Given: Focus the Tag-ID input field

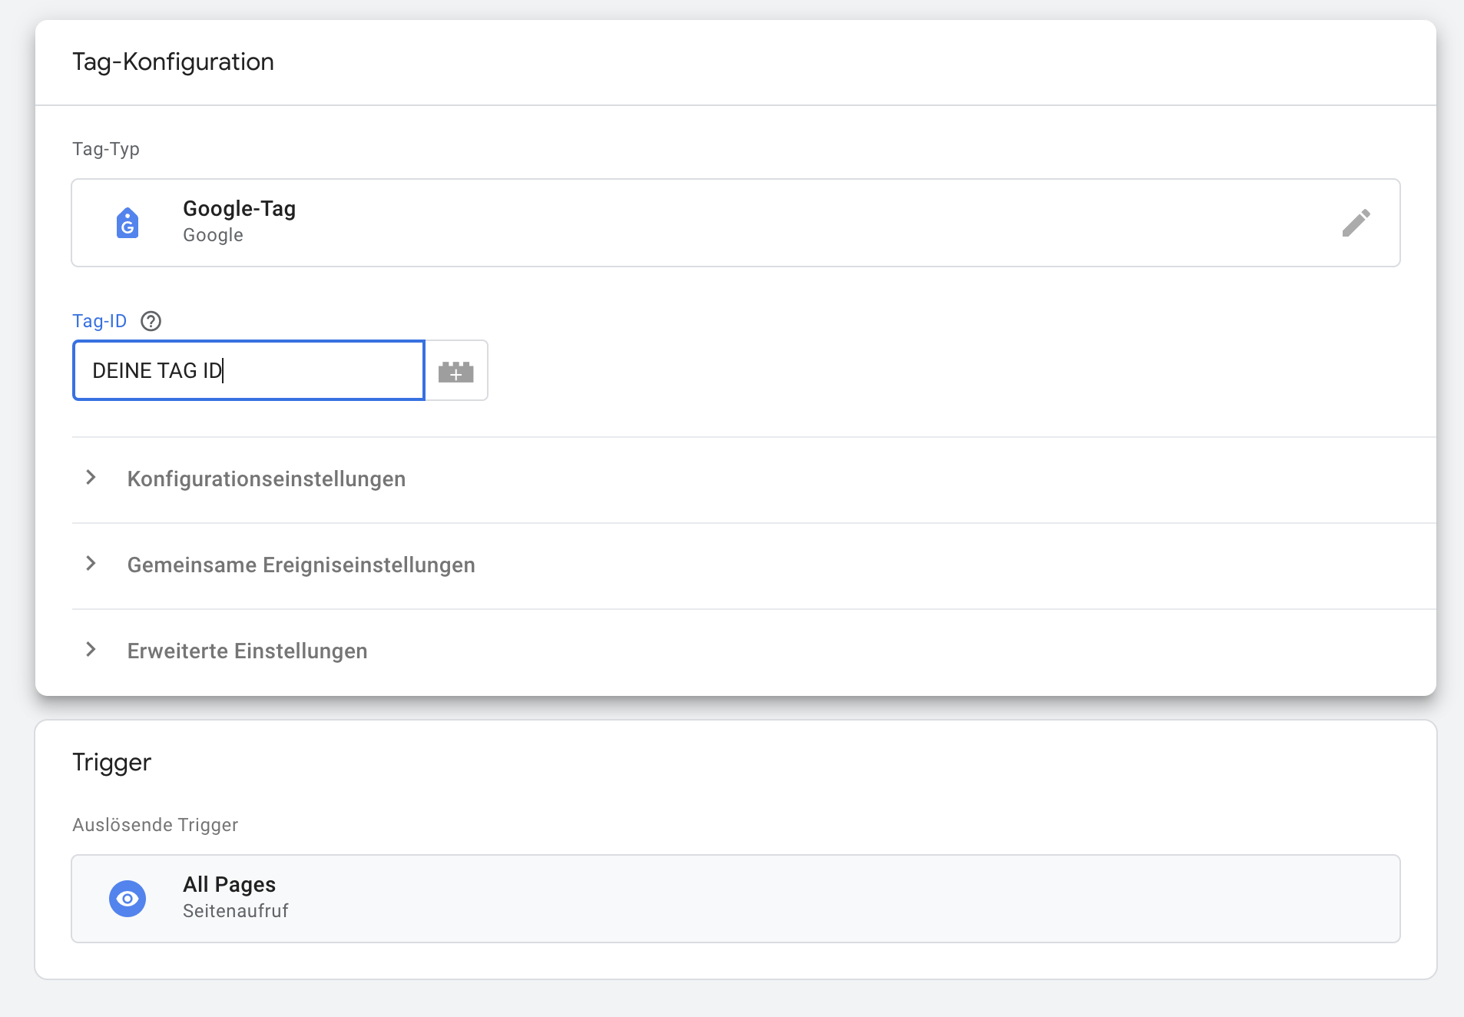Looking at the screenshot, I should coord(249,370).
